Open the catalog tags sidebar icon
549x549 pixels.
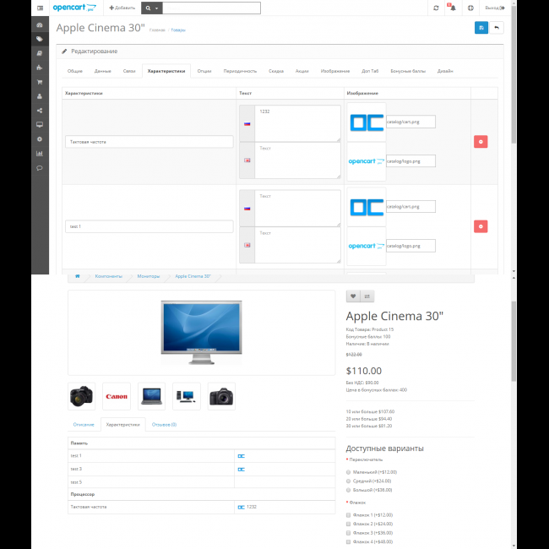point(39,39)
